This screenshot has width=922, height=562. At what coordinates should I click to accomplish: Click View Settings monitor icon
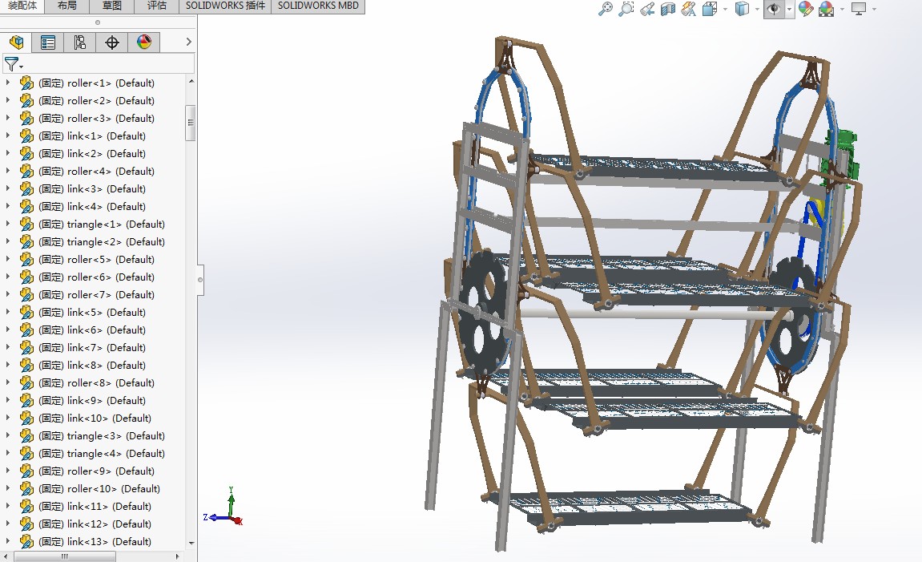859,9
